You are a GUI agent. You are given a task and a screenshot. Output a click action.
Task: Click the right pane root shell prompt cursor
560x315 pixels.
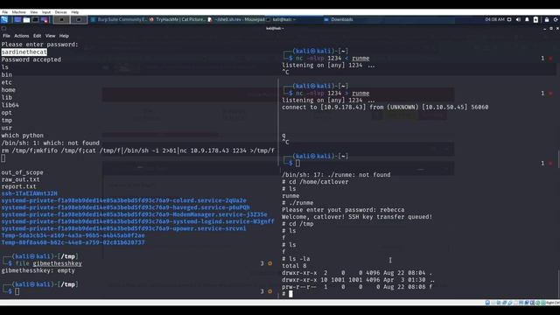(290, 294)
